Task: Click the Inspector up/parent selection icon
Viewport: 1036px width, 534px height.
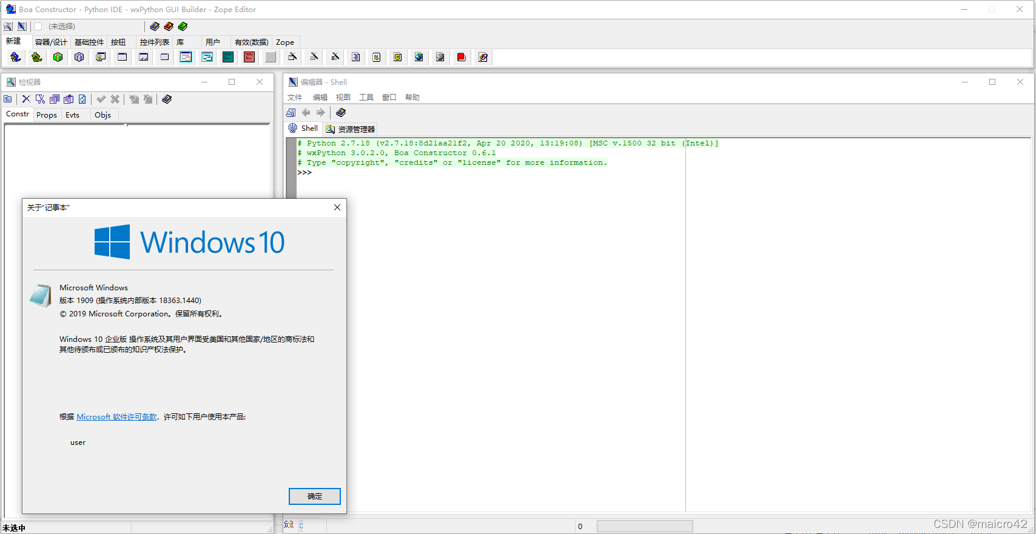Action: coord(8,99)
